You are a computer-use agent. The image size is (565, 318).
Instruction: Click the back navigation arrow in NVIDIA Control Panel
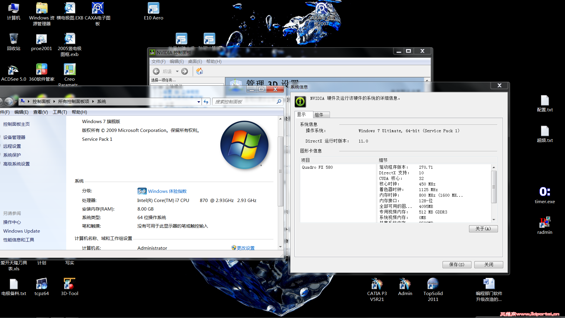coord(156,71)
